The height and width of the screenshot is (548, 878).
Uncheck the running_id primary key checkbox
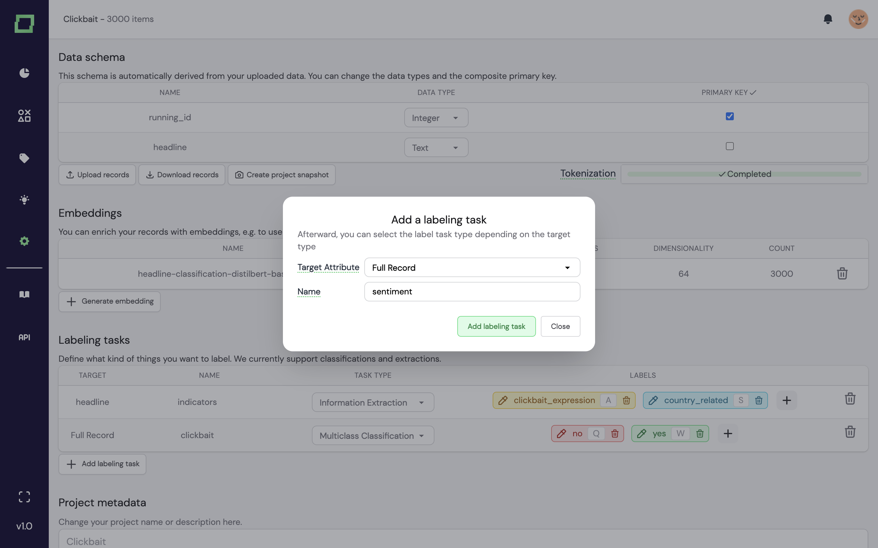point(730,116)
